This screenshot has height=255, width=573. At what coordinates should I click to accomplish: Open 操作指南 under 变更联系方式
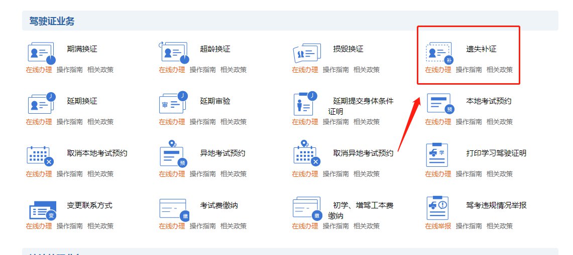(69, 226)
